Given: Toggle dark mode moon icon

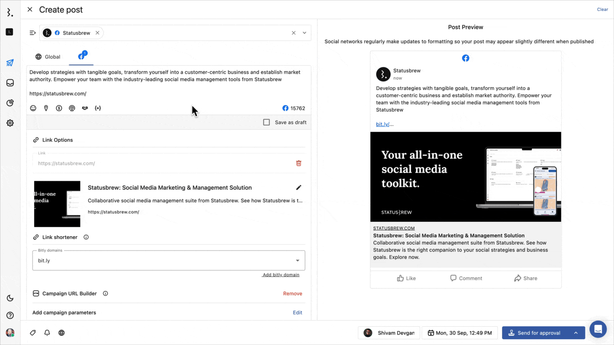Looking at the screenshot, I should click(x=10, y=298).
